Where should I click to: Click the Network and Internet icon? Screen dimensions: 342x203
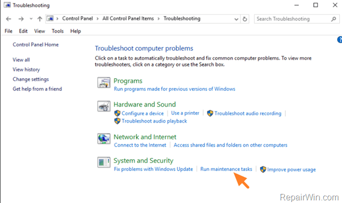104,139
